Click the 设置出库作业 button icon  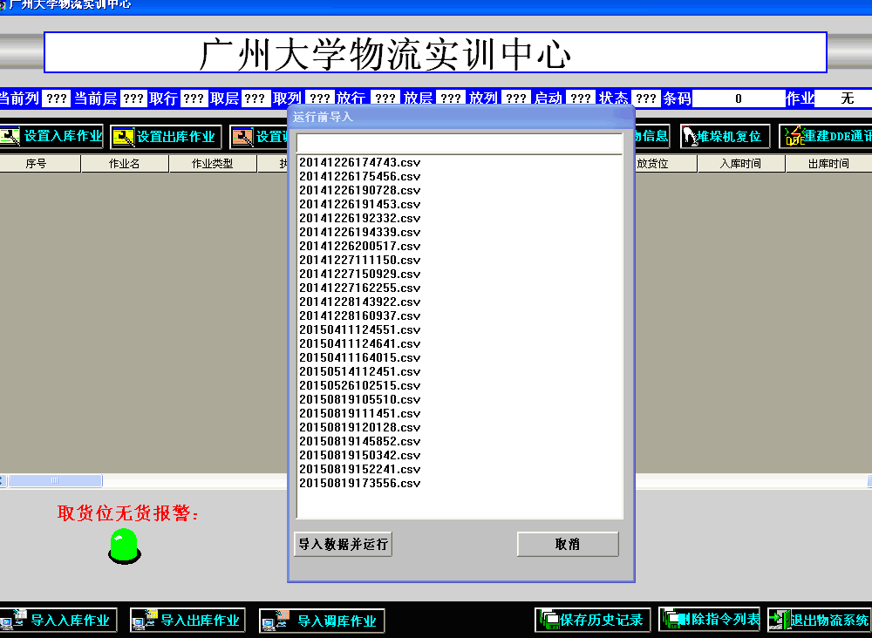point(123,137)
